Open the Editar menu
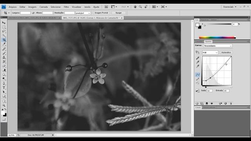 pos(22,7)
